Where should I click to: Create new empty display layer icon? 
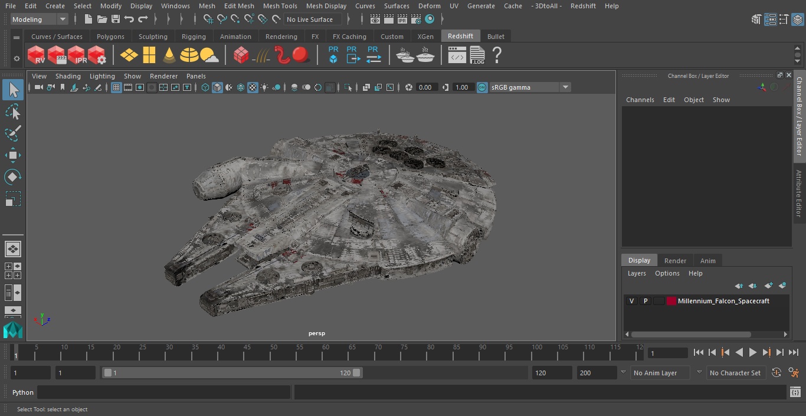pos(768,286)
